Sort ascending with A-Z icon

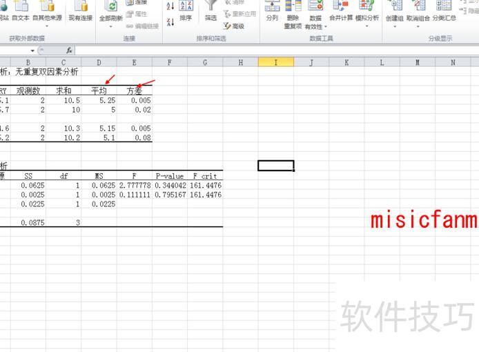[x=170, y=6]
